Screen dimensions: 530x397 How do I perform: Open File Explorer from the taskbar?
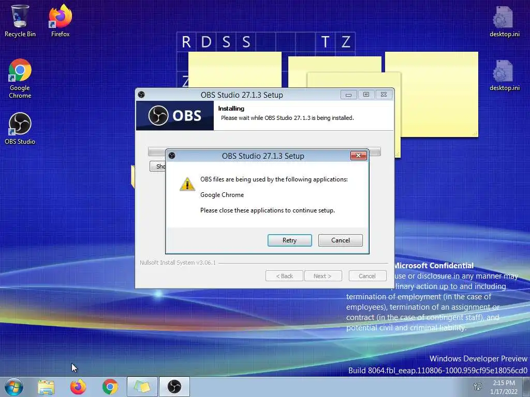click(x=46, y=387)
